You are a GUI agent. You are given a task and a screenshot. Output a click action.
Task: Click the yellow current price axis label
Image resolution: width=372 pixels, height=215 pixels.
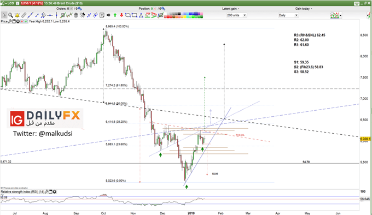point(365,139)
